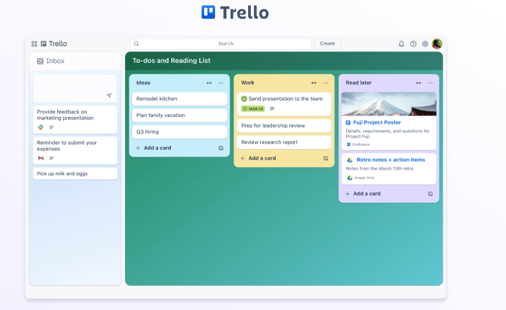Open the Q3 hiring card

[x=179, y=132]
